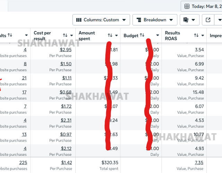Viewport: 222px width, 173px height.
Task: Click the Budget column header
Action: 131,36
